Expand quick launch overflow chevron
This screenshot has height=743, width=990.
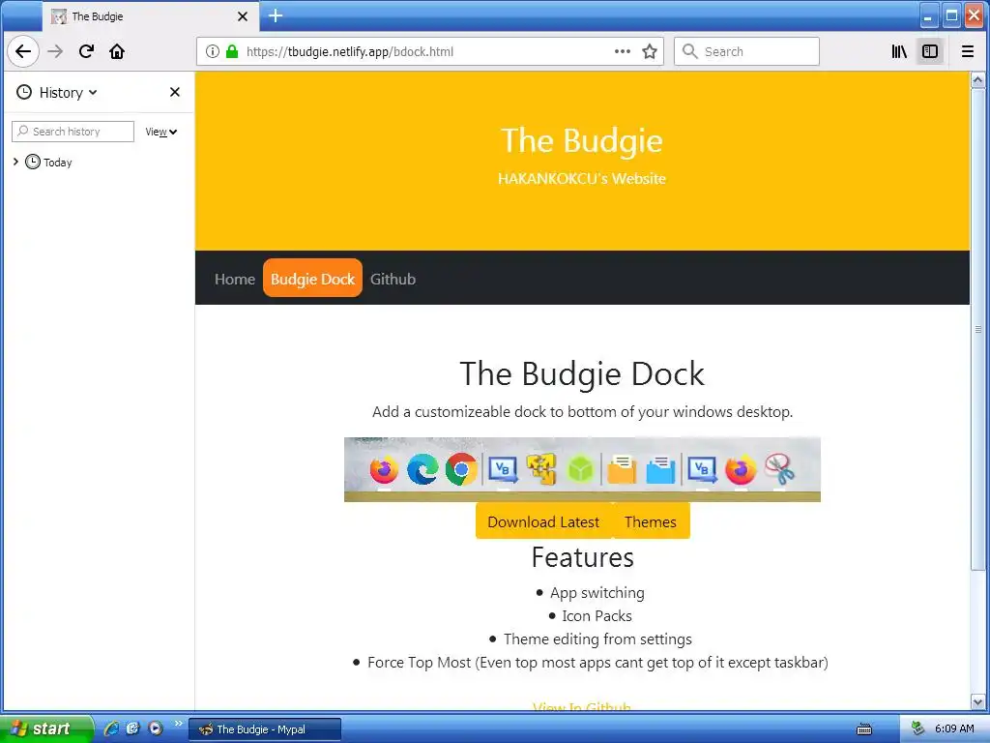click(178, 724)
